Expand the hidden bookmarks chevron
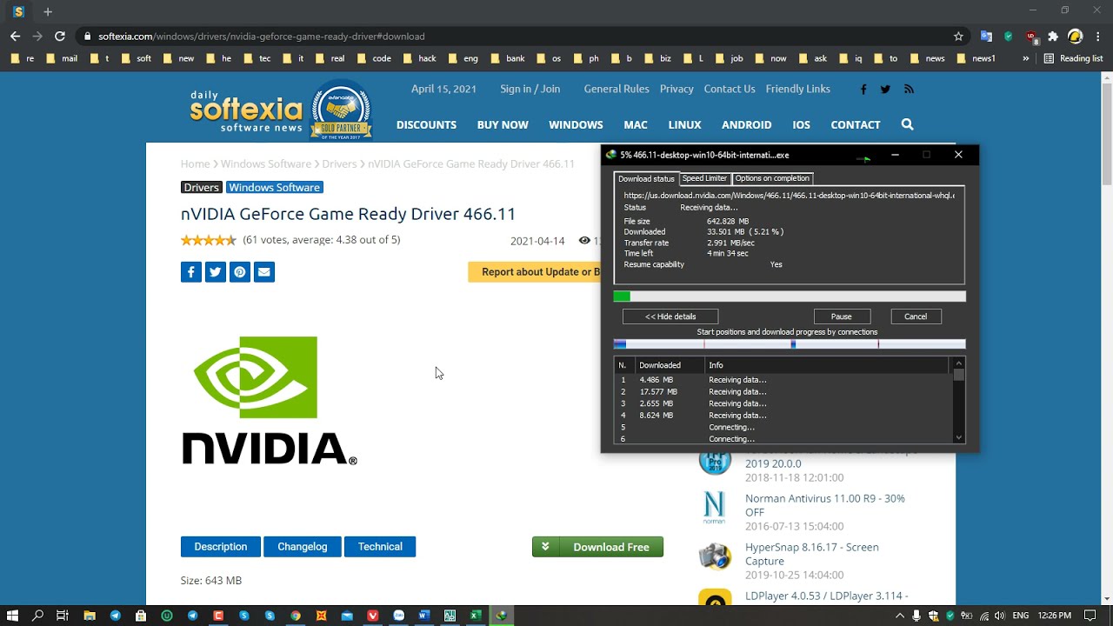 (x=1026, y=58)
